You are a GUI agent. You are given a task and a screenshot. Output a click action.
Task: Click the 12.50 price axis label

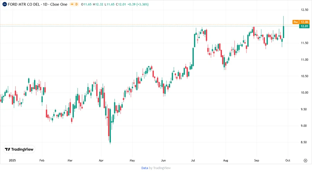tap(304, 10)
